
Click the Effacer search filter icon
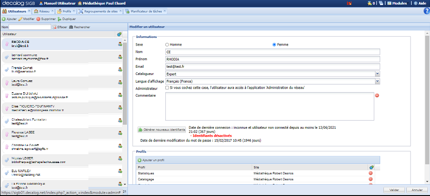(54, 27)
